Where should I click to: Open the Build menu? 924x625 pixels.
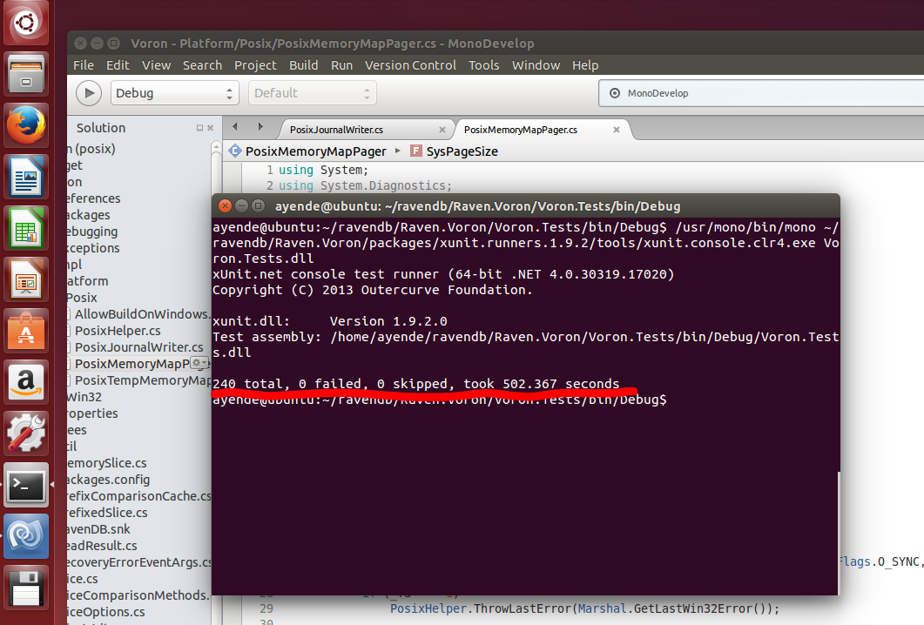[x=303, y=65]
